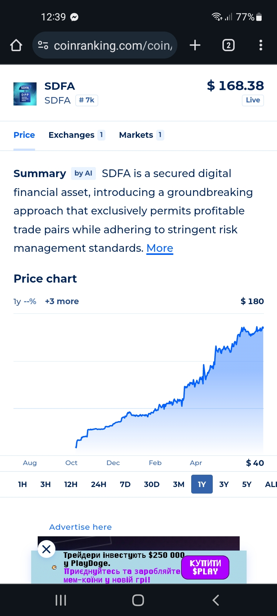
Task: Tap the КУПИТИ $PLAY button
Action: (x=205, y=567)
